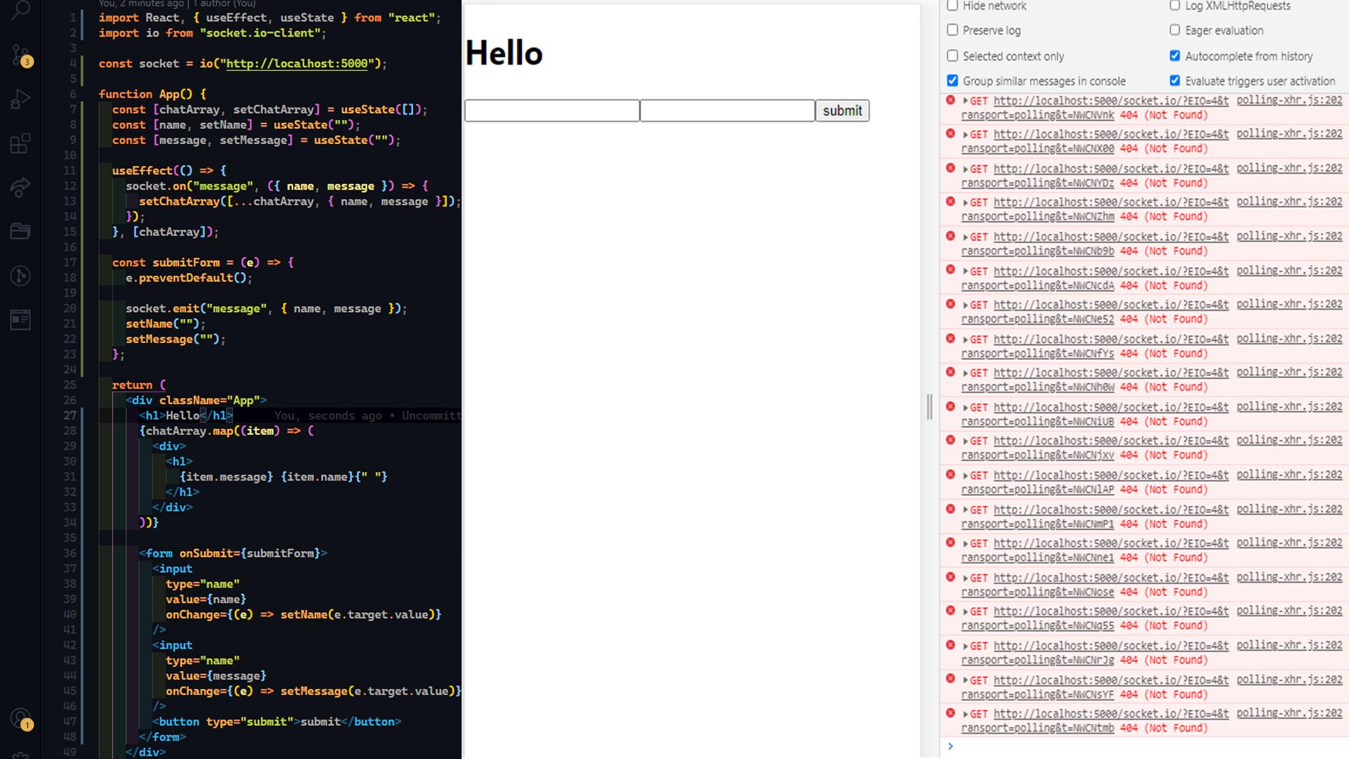The width and height of the screenshot is (1349, 759).
Task: Expand the last 404 error message details
Action: click(965, 713)
